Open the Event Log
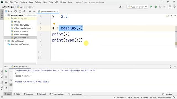 167,94
